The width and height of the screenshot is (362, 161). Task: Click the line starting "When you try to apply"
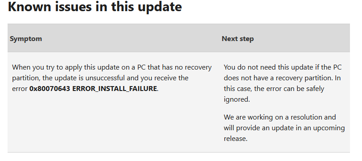point(112,67)
